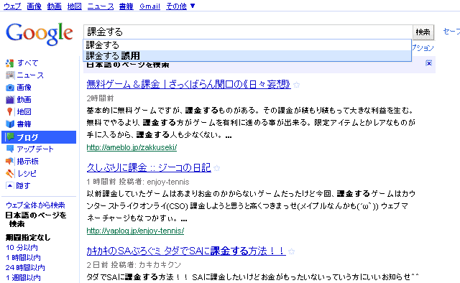
Task: Star the 久しぶりに課金 result
Action: [217, 168]
